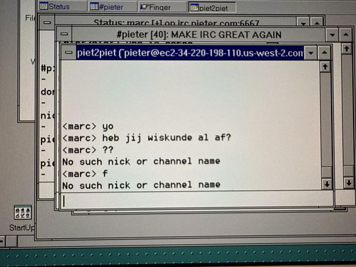
Task: Maximize piet2piet window with up arrow
Action: [x=325, y=53]
